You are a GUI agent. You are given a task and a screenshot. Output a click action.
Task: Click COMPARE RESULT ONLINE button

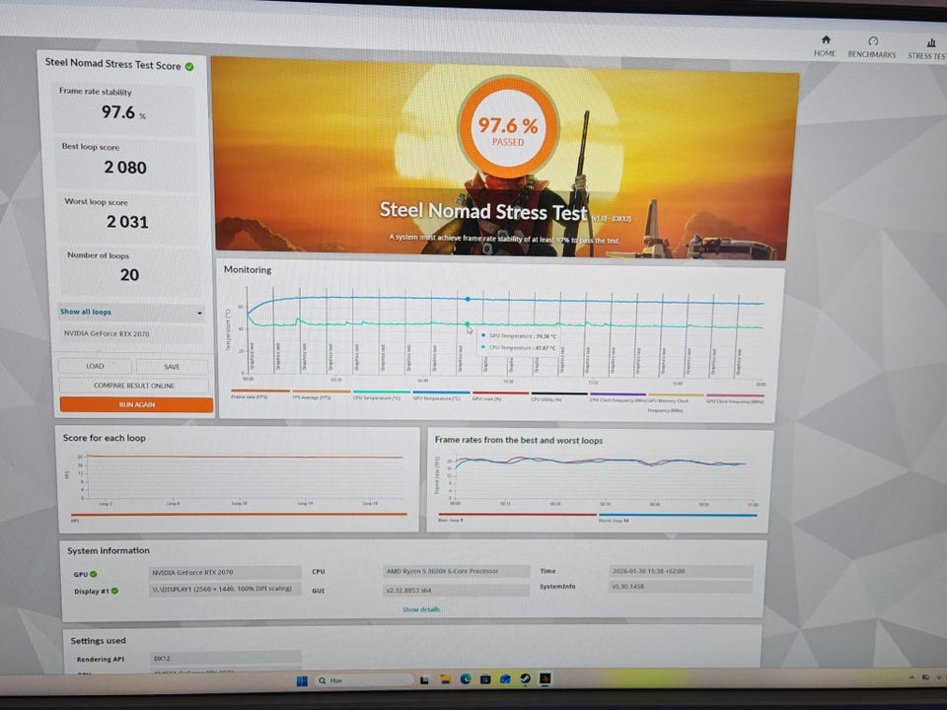point(133,386)
